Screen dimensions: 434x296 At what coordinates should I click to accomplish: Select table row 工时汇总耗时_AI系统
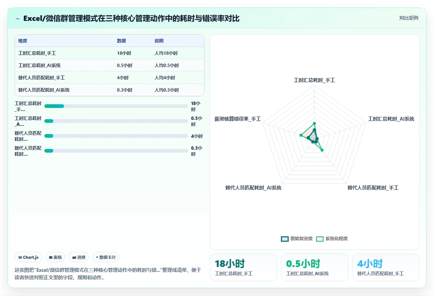[109, 66]
